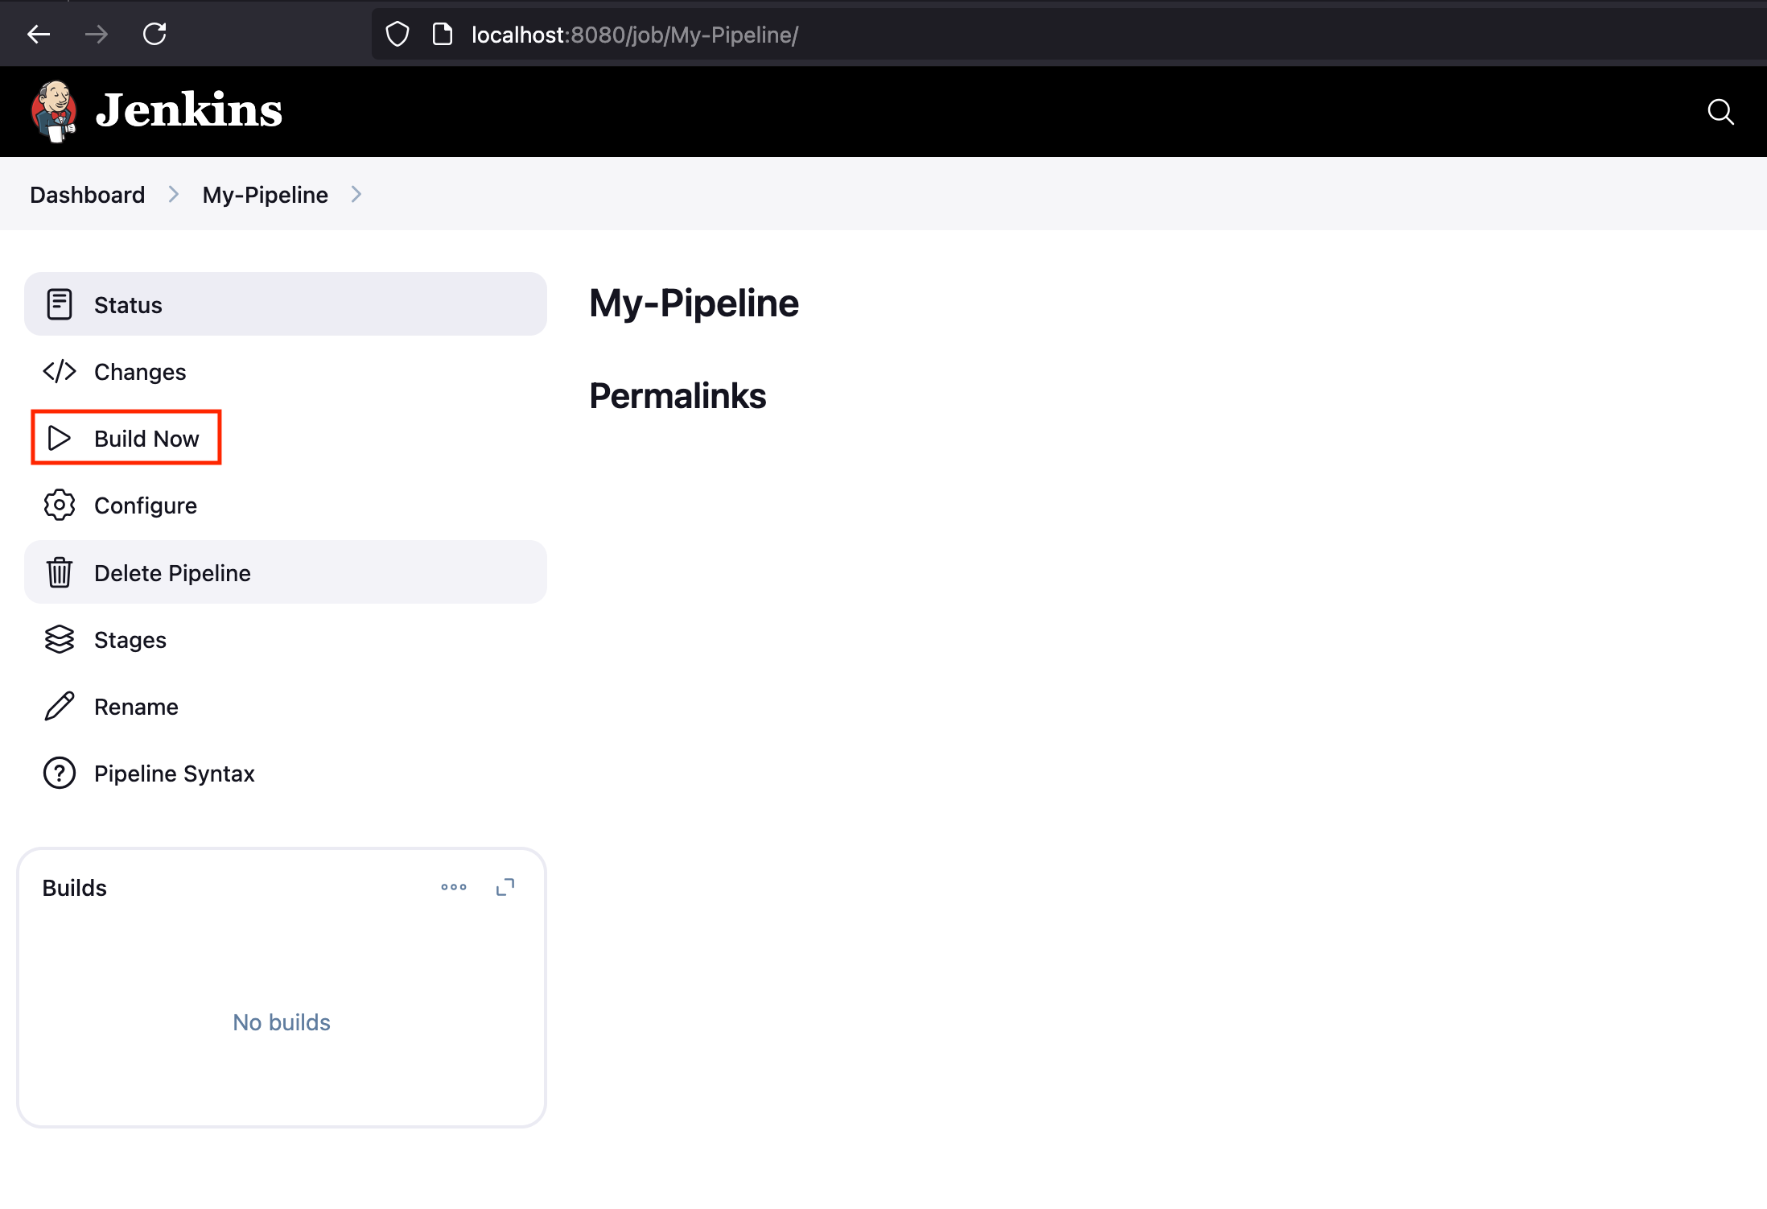Click the page info document icon

443,35
